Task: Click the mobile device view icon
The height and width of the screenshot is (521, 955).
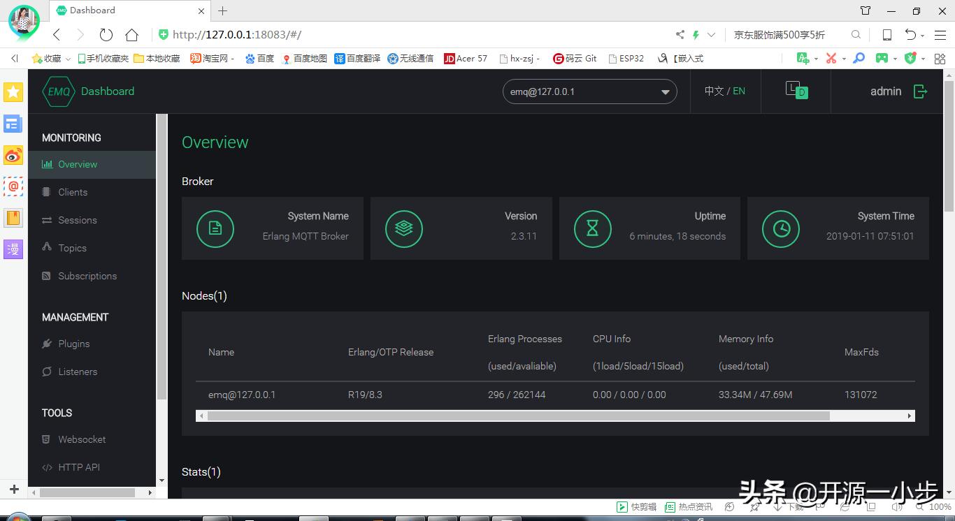Action: (886, 34)
